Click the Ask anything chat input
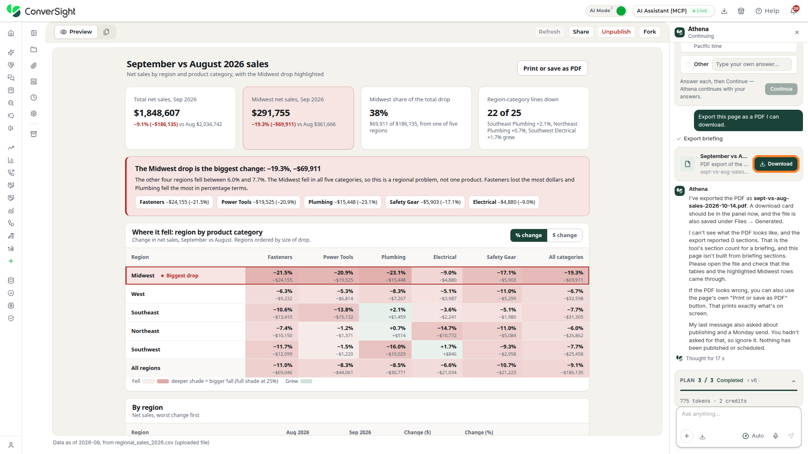This screenshot has height=454, width=808. (739, 414)
